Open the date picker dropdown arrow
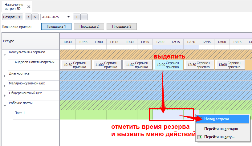This screenshot has width=252, height=146. click(68, 17)
